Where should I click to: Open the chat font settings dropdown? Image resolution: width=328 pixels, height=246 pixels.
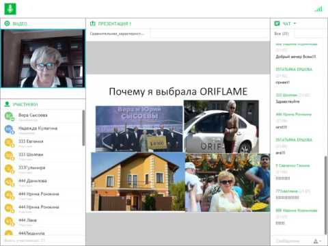coord(317,241)
